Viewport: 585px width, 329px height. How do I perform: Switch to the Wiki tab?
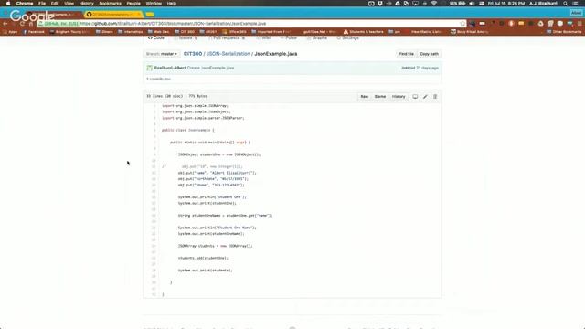click(263, 38)
